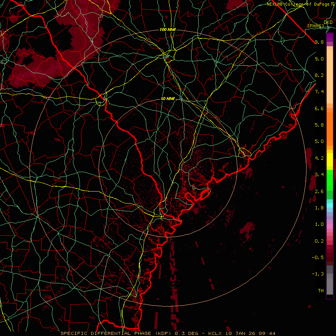This screenshot has width=336, height=336.
Task: Click the 0.3 DEG elevation text
Action: pos(186,333)
